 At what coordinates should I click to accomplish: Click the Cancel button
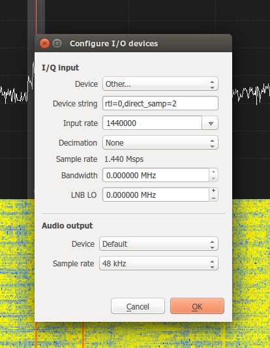(138, 306)
